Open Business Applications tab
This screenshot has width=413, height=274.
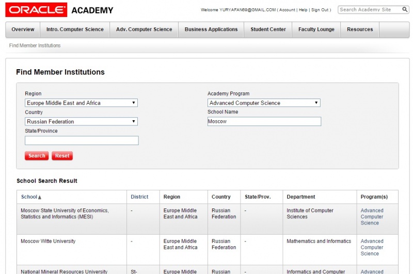click(x=211, y=29)
